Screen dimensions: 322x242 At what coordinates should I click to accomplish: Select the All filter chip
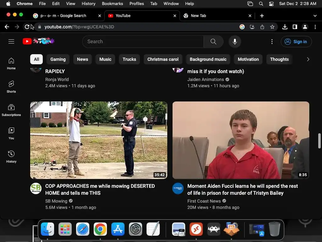(36, 59)
